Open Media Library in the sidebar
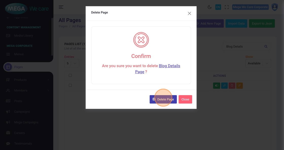 (23, 36)
